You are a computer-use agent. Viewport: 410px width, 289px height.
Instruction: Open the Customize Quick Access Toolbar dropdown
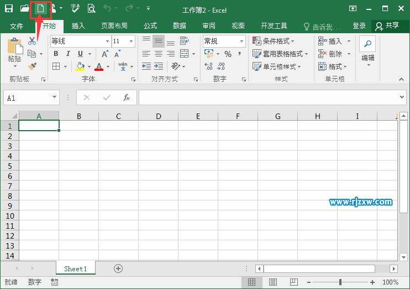tap(148, 9)
